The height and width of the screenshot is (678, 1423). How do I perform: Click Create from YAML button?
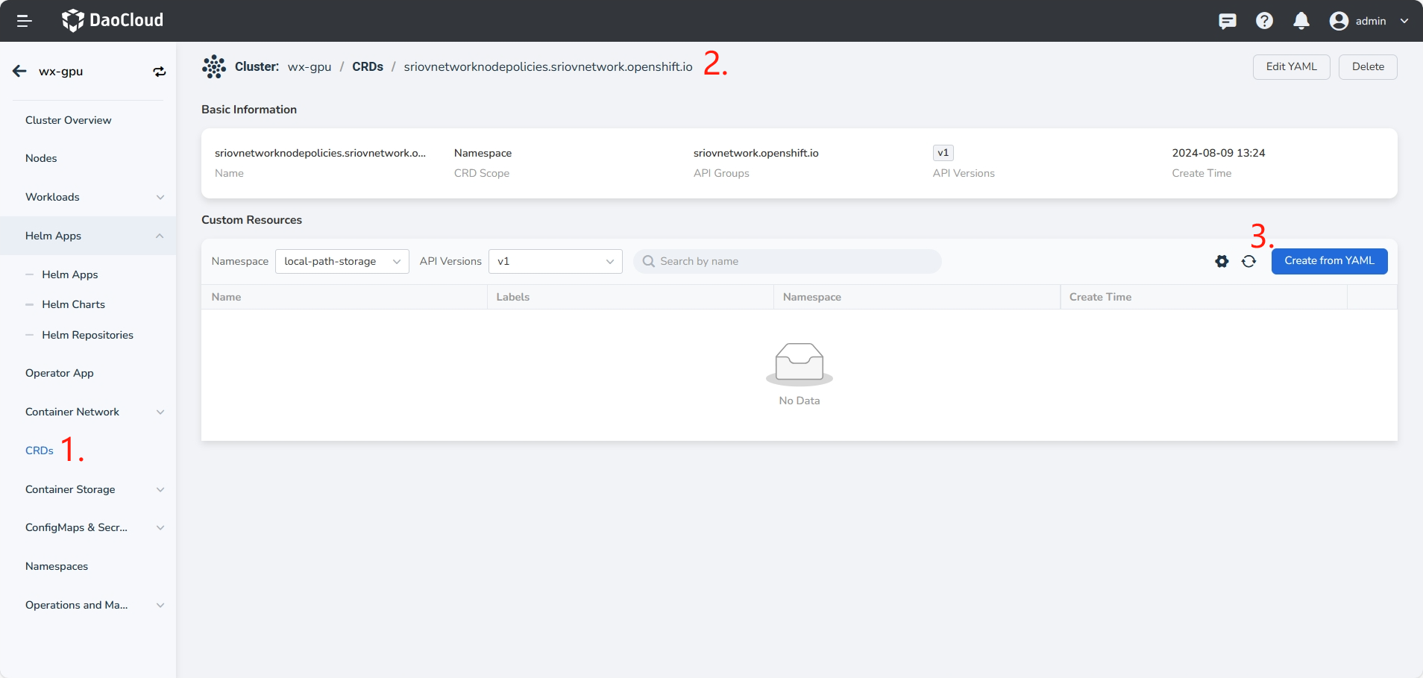(x=1328, y=261)
